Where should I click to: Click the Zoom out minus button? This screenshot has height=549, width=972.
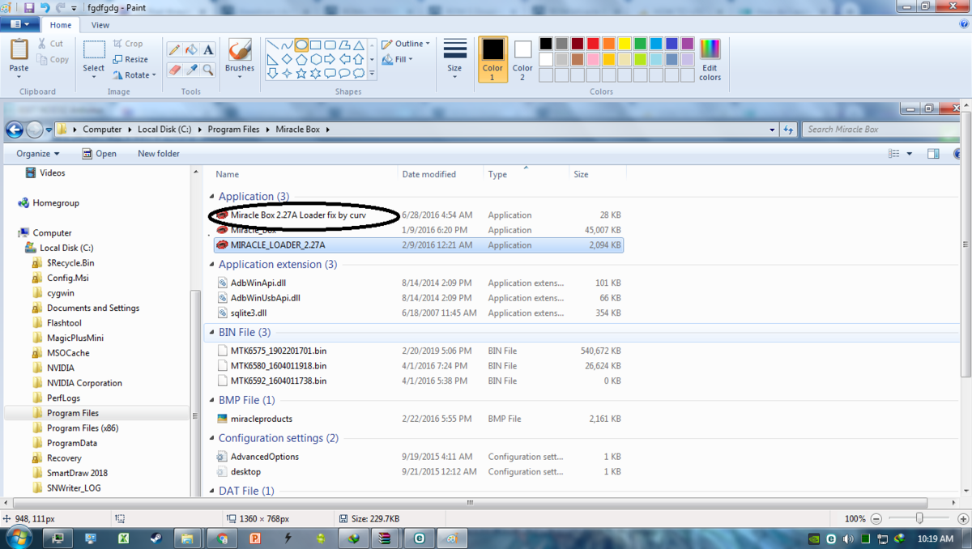coord(876,518)
